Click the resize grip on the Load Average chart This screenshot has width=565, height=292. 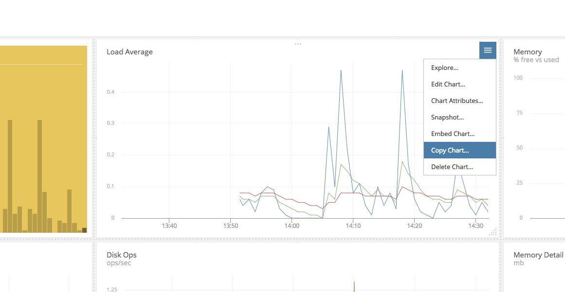point(493,232)
